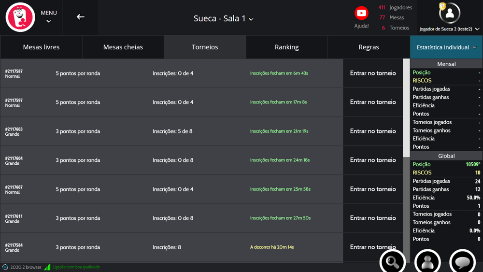
Task: Join tournament #2117603 with 5 of 8 registrations
Action: coord(372,131)
